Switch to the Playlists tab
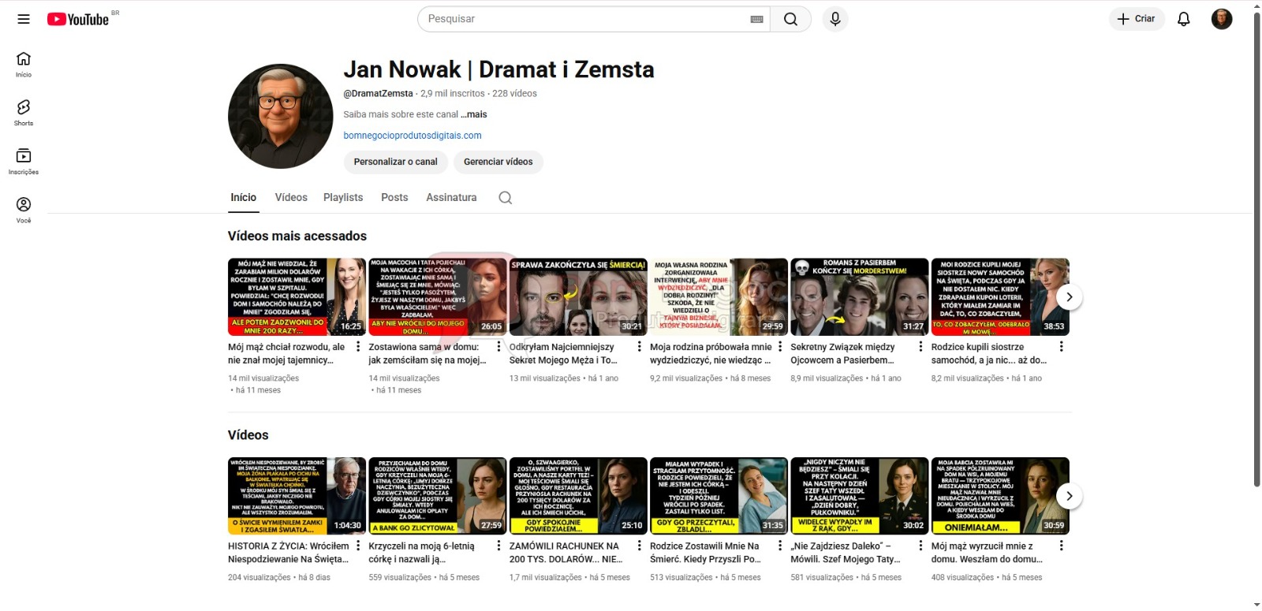This screenshot has height=611, width=1262. 343,198
